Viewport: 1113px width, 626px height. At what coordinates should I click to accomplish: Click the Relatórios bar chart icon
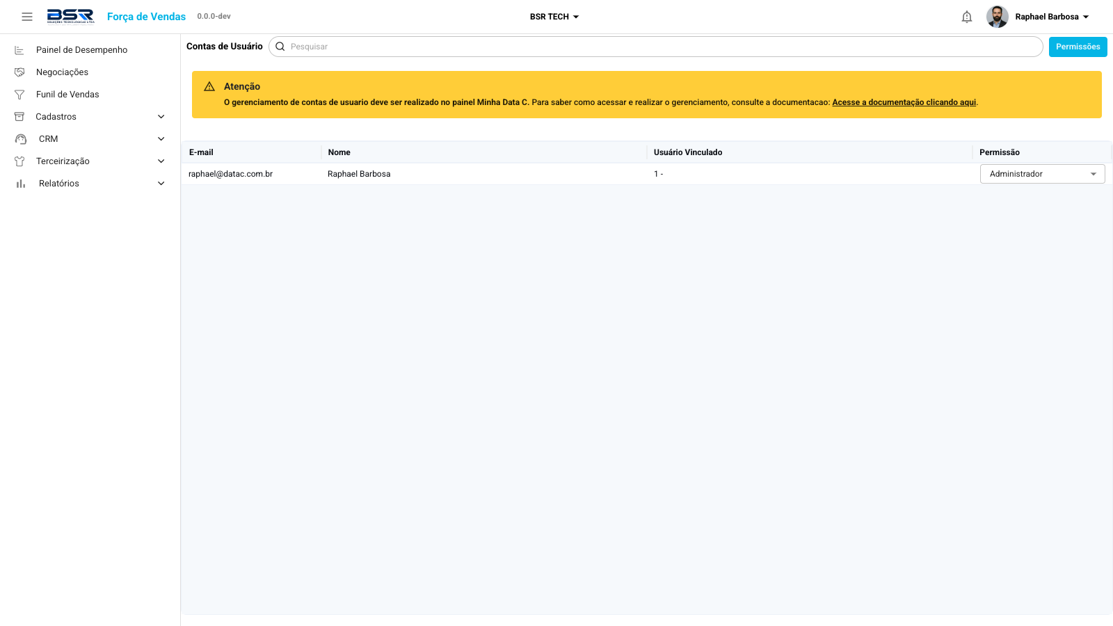coord(21,184)
